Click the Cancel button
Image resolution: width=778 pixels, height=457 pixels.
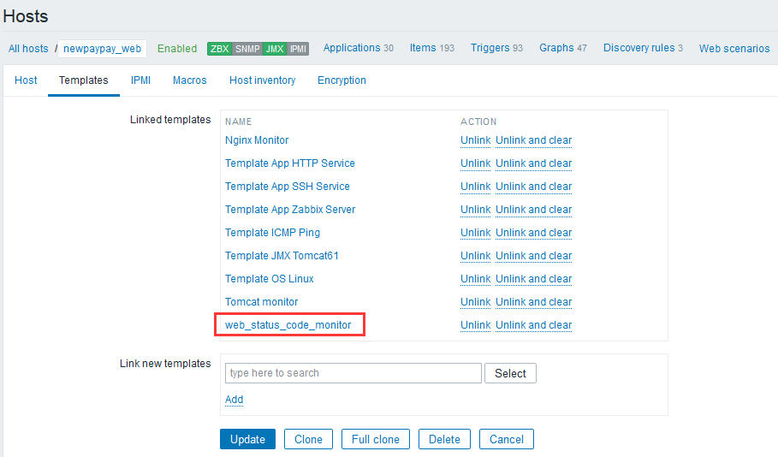click(507, 439)
